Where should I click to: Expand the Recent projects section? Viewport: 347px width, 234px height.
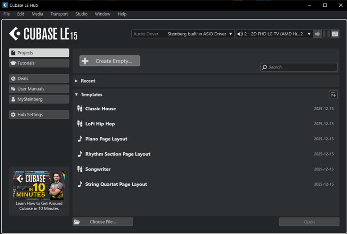(76, 81)
